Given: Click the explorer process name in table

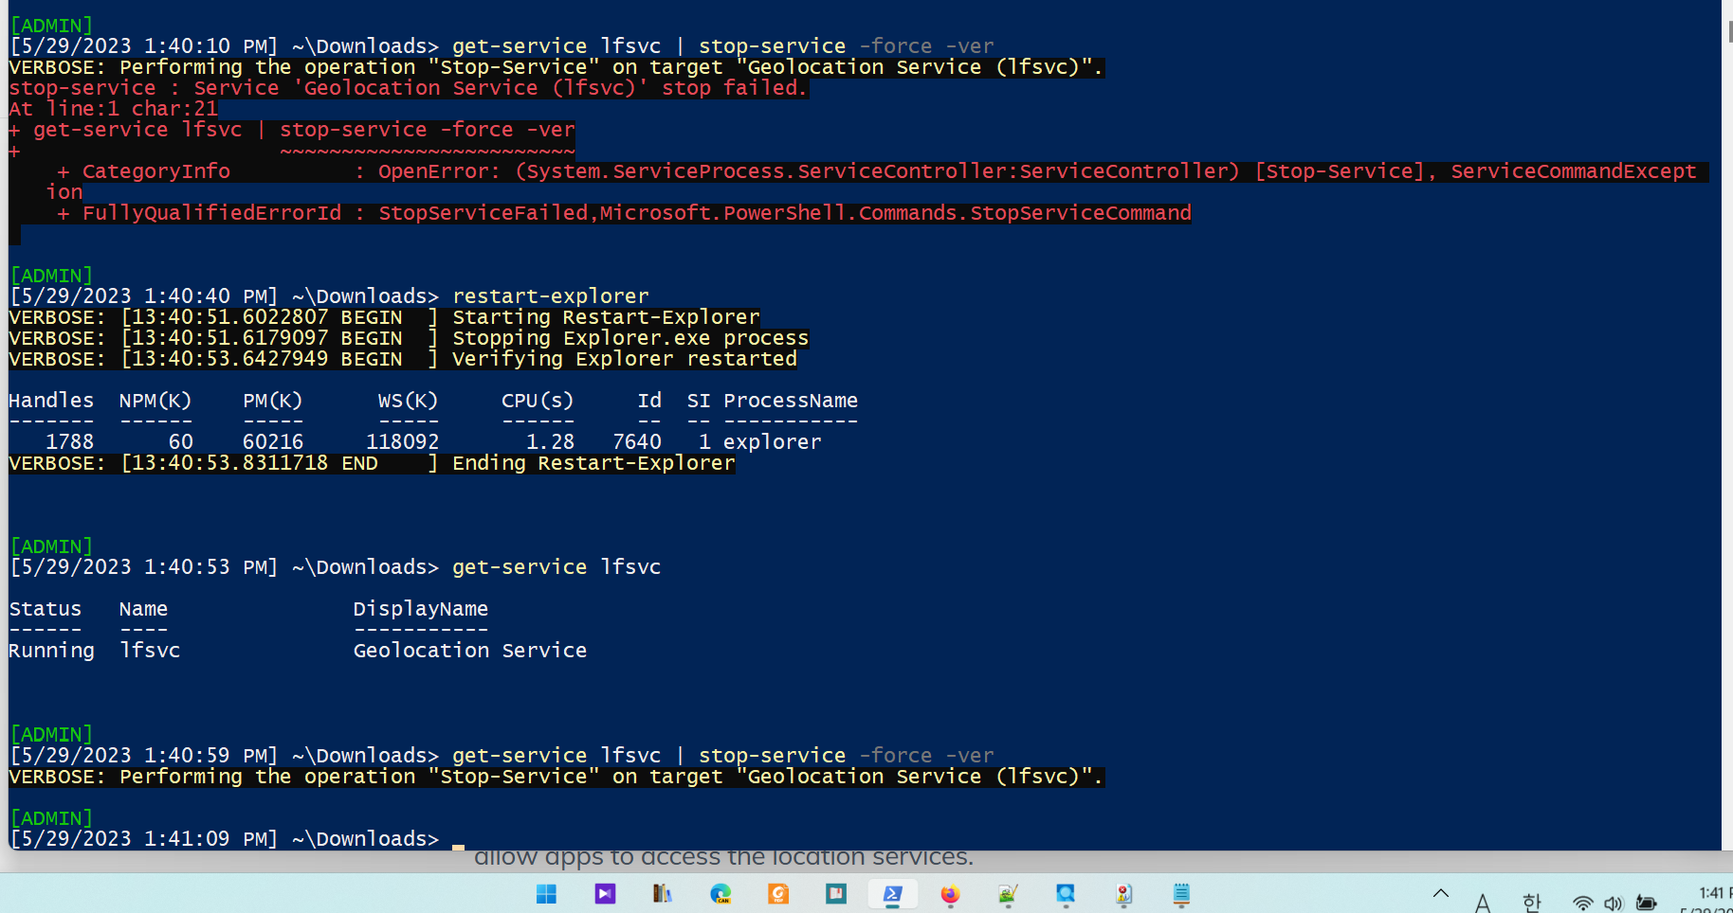Looking at the screenshot, I should (x=772, y=442).
